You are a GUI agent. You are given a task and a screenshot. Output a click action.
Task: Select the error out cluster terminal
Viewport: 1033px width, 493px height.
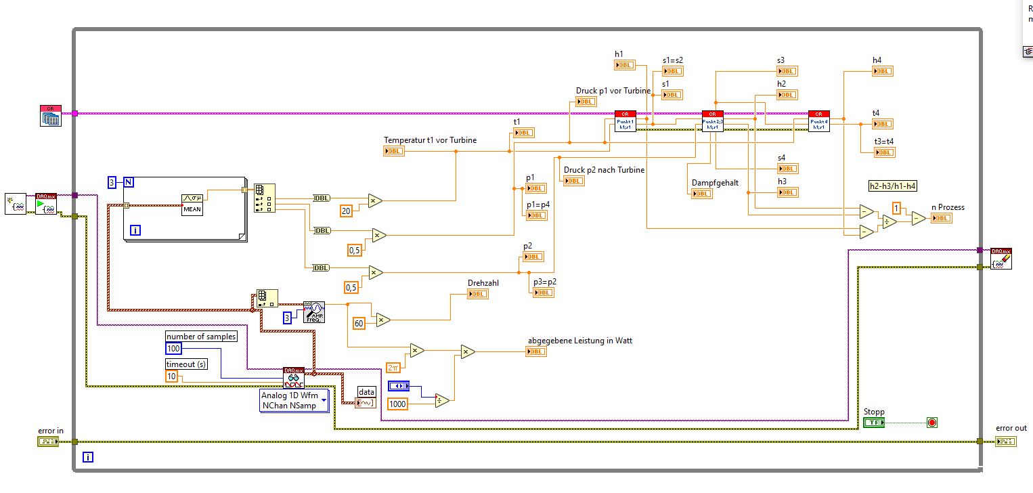pos(1006,442)
